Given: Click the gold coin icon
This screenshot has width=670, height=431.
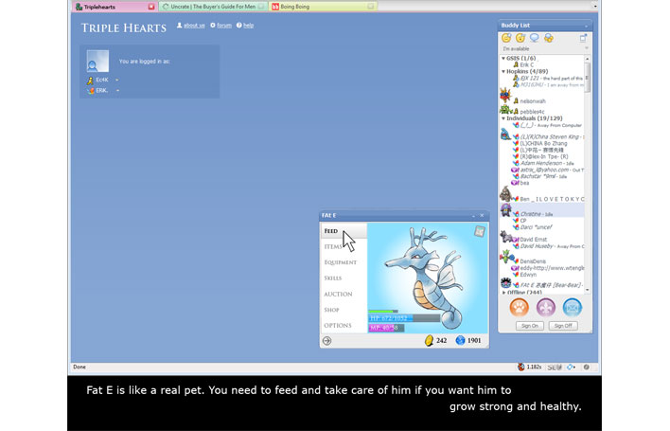Looking at the screenshot, I should 429,340.
